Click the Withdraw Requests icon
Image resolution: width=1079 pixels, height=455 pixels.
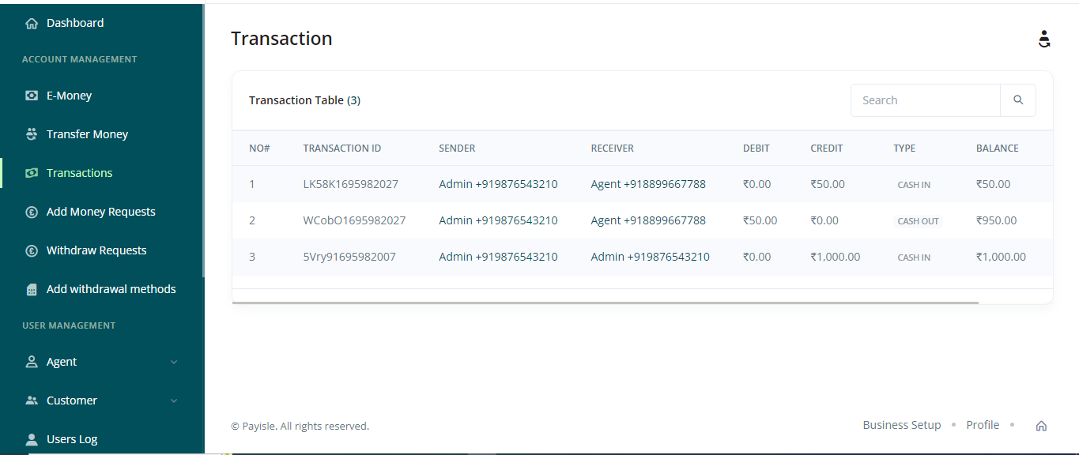coord(32,250)
